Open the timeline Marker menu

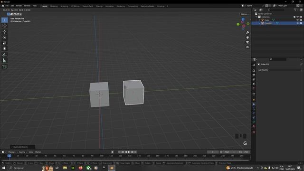tap(38, 152)
